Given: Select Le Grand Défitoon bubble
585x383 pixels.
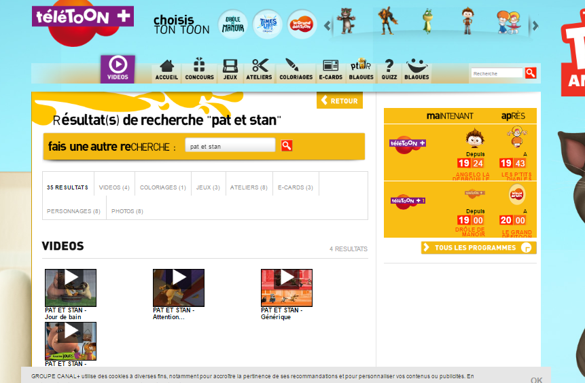Looking at the screenshot, I should click(x=302, y=24).
